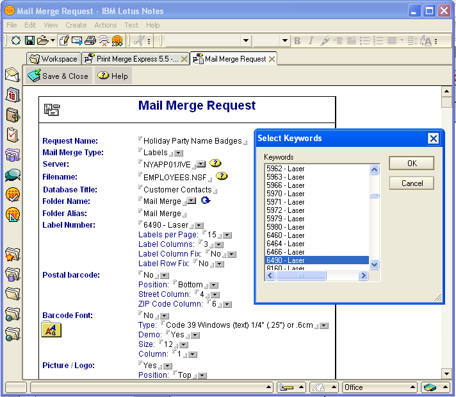Click the help icon beside the Server field
The height and width of the screenshot is (397, 456).
215,164
